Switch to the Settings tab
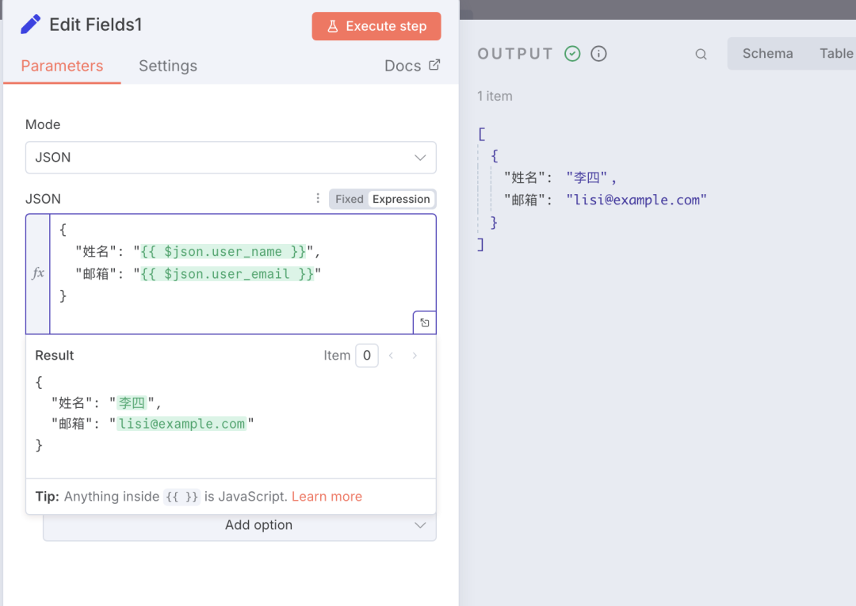 click(x=168, y=66)
